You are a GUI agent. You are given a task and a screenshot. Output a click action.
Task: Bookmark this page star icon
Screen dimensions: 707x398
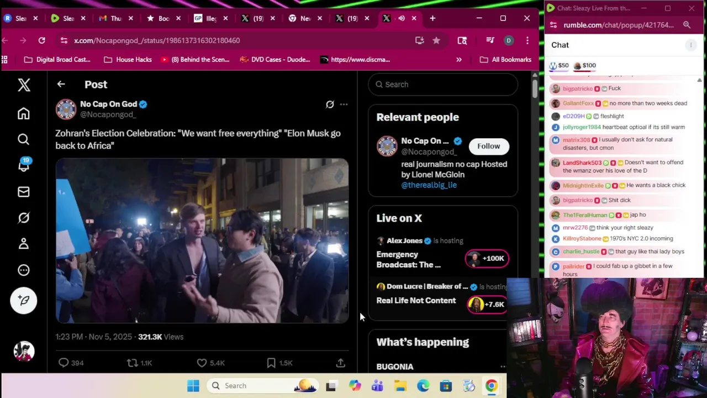pyautogui.click(x=436, y=40)
